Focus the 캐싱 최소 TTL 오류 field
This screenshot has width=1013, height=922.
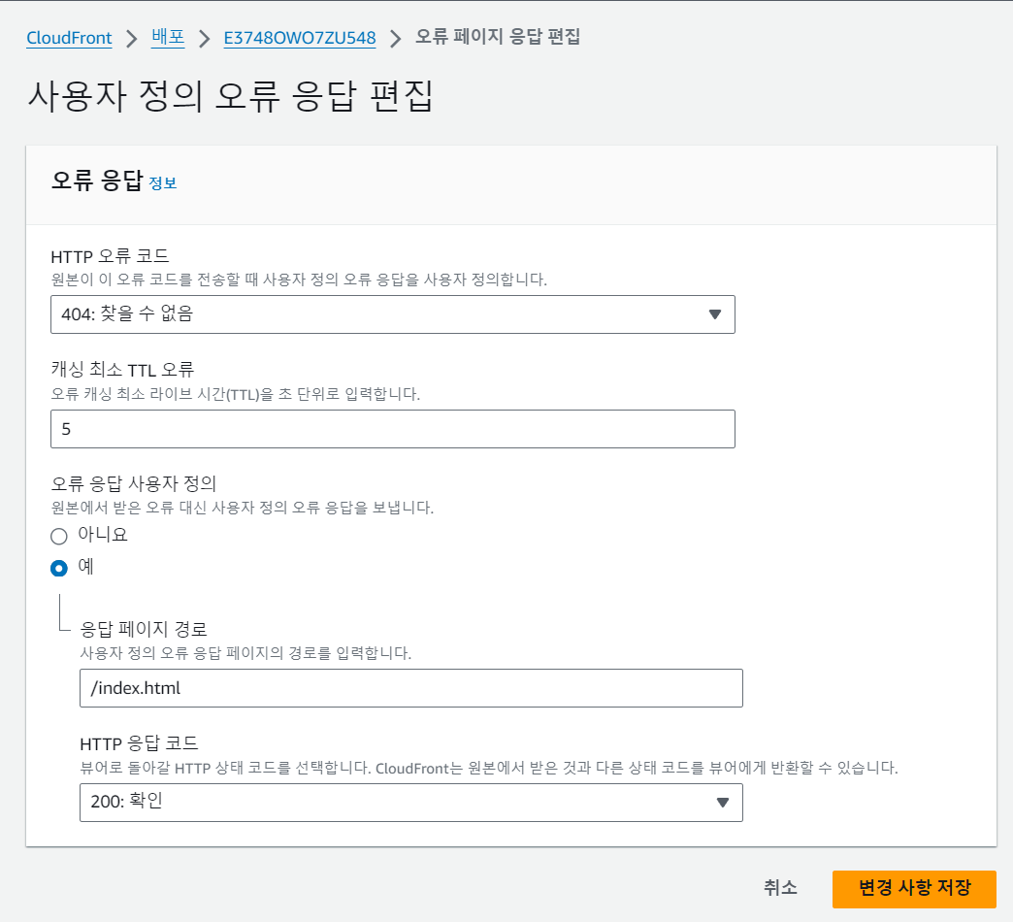392,429
